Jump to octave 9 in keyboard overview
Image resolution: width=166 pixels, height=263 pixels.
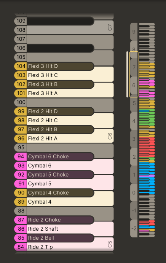(x=134, y=32)
